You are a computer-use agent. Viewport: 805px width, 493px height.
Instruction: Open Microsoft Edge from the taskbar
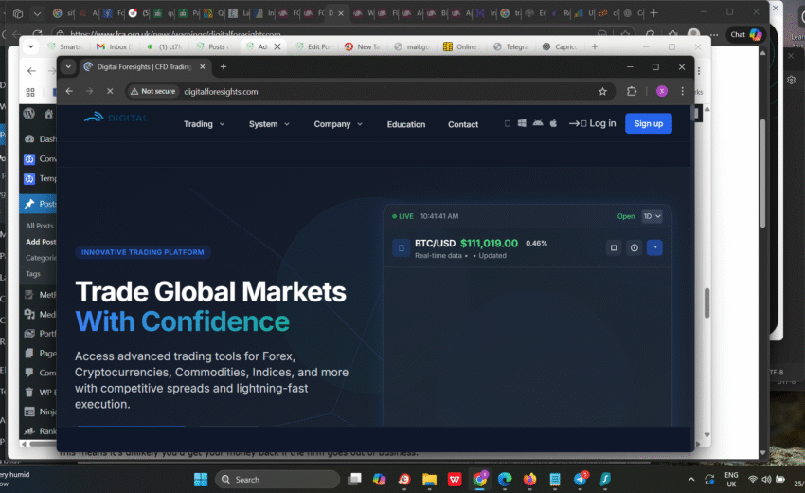pos(505,480)
